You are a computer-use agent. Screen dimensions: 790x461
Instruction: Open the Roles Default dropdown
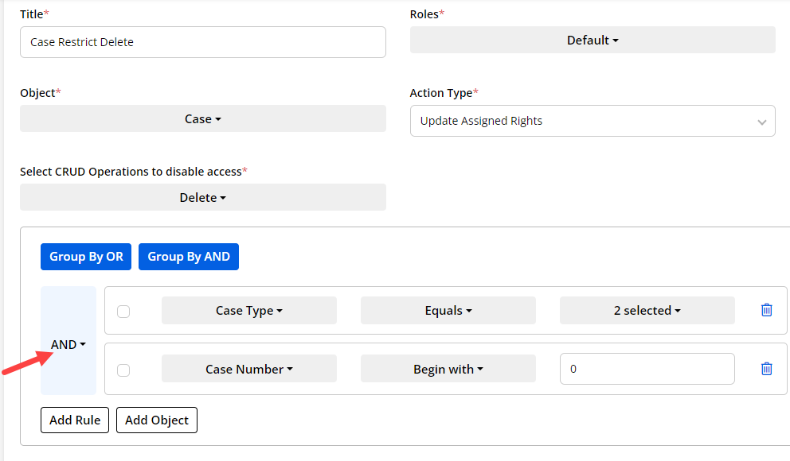click(x=592, y=41)
